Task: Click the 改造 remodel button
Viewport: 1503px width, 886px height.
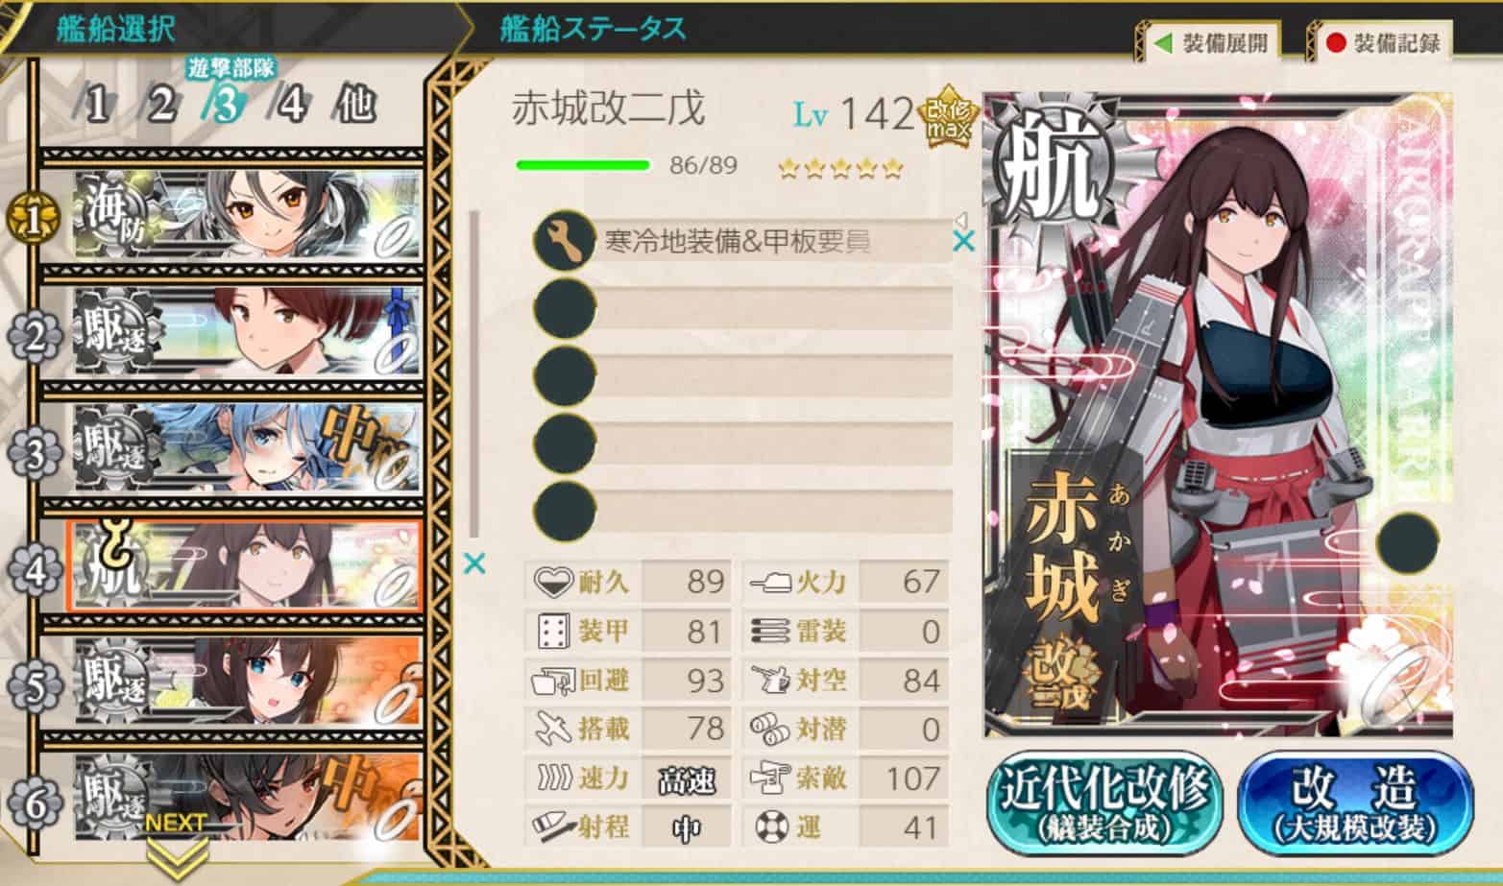Action: [1354, 802]
